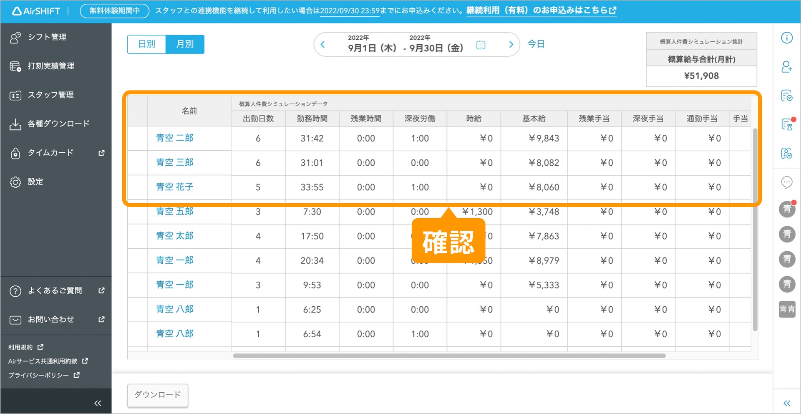Click the ダウンロード button
This screenshot has width=801, height=414.
[157, 395]
